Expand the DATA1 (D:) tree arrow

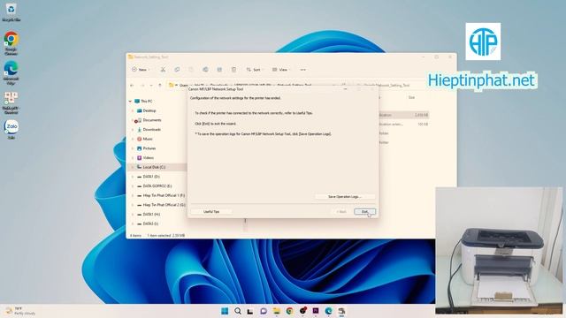(132, 177)
